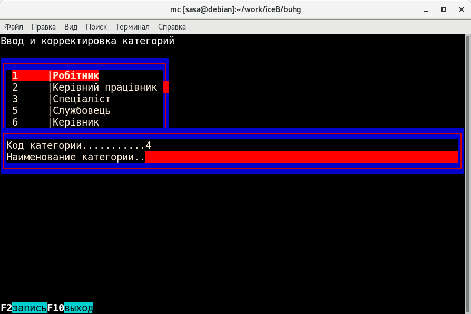The image size is (471, 314).
Task: Open the Справка menu
Action: (172, 27)
